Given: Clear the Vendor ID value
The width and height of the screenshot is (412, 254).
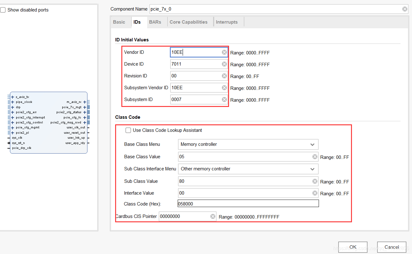Looking at the screenshot, I should (x=224, y=52).
